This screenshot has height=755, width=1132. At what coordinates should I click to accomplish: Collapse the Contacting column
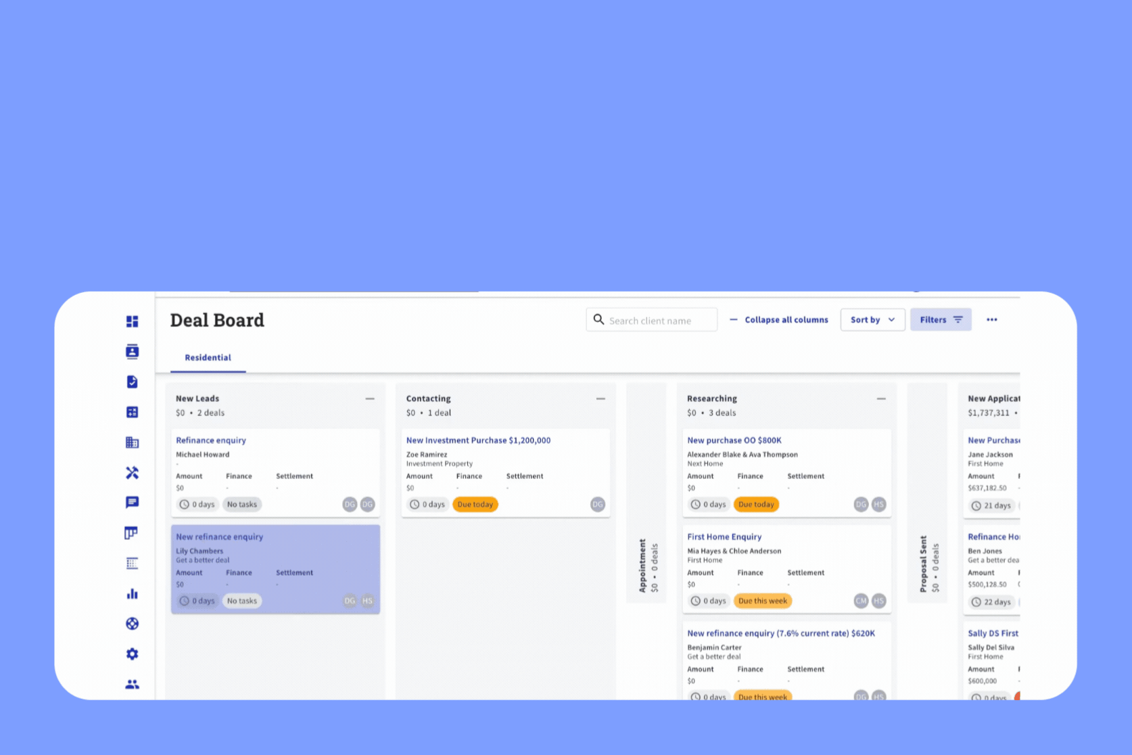click(600, 399)
